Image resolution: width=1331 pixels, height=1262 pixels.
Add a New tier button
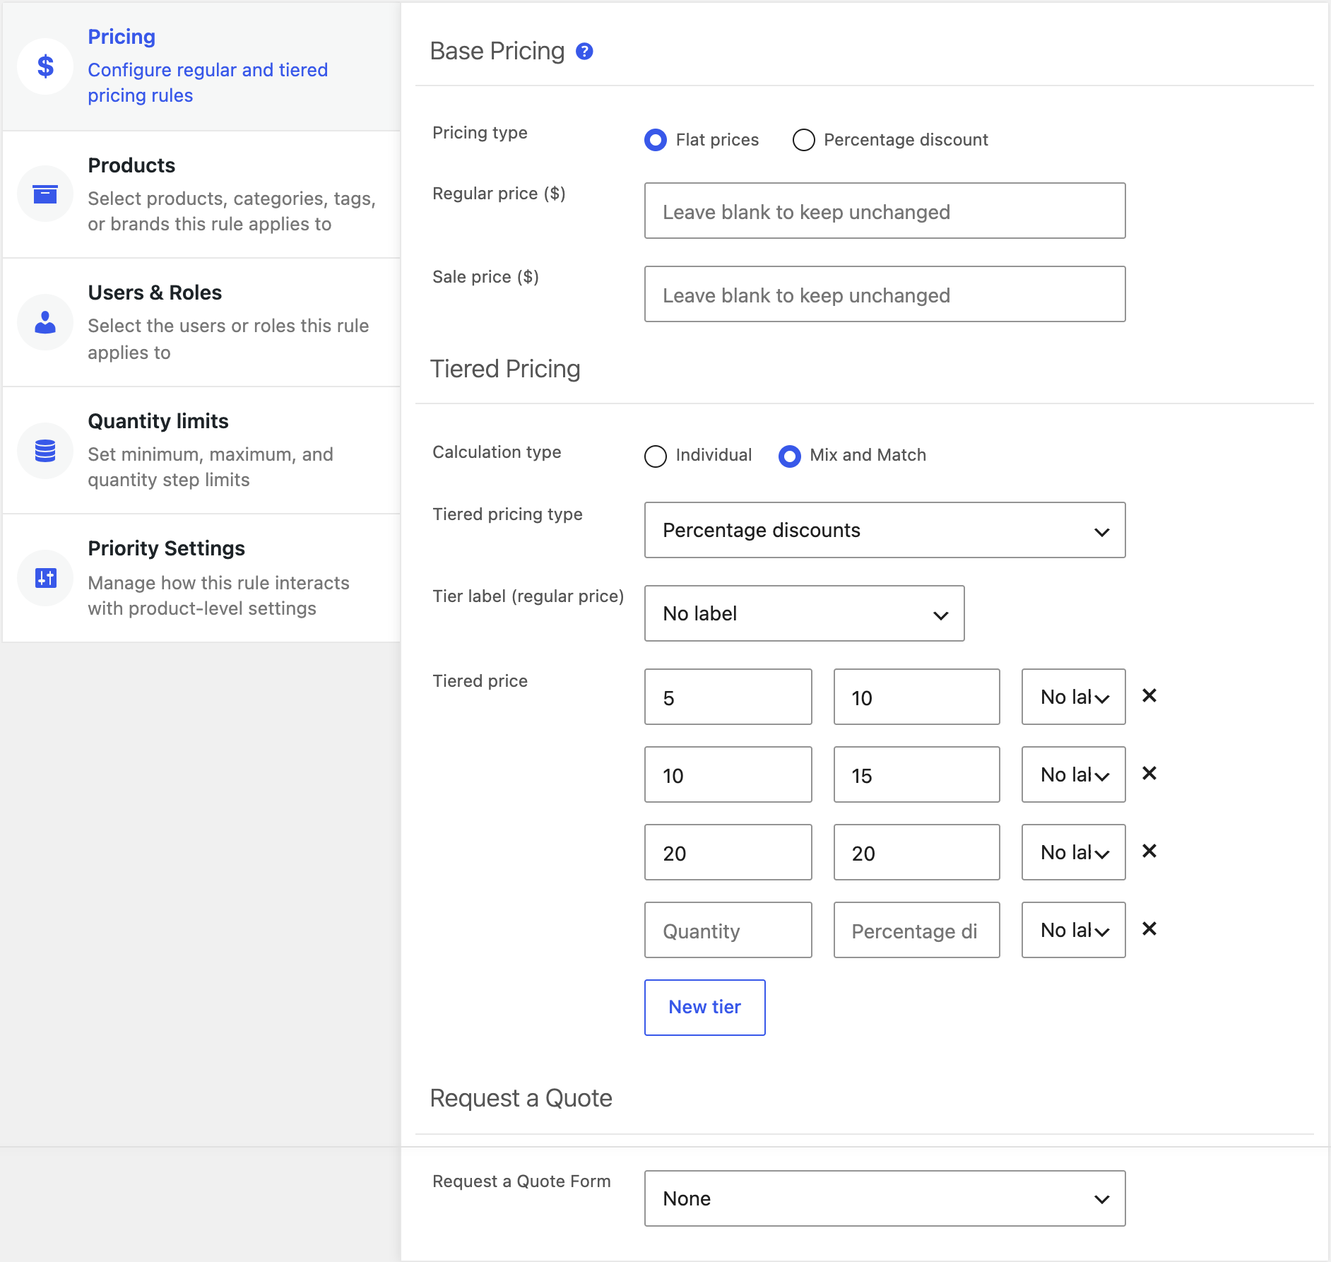705,1008
